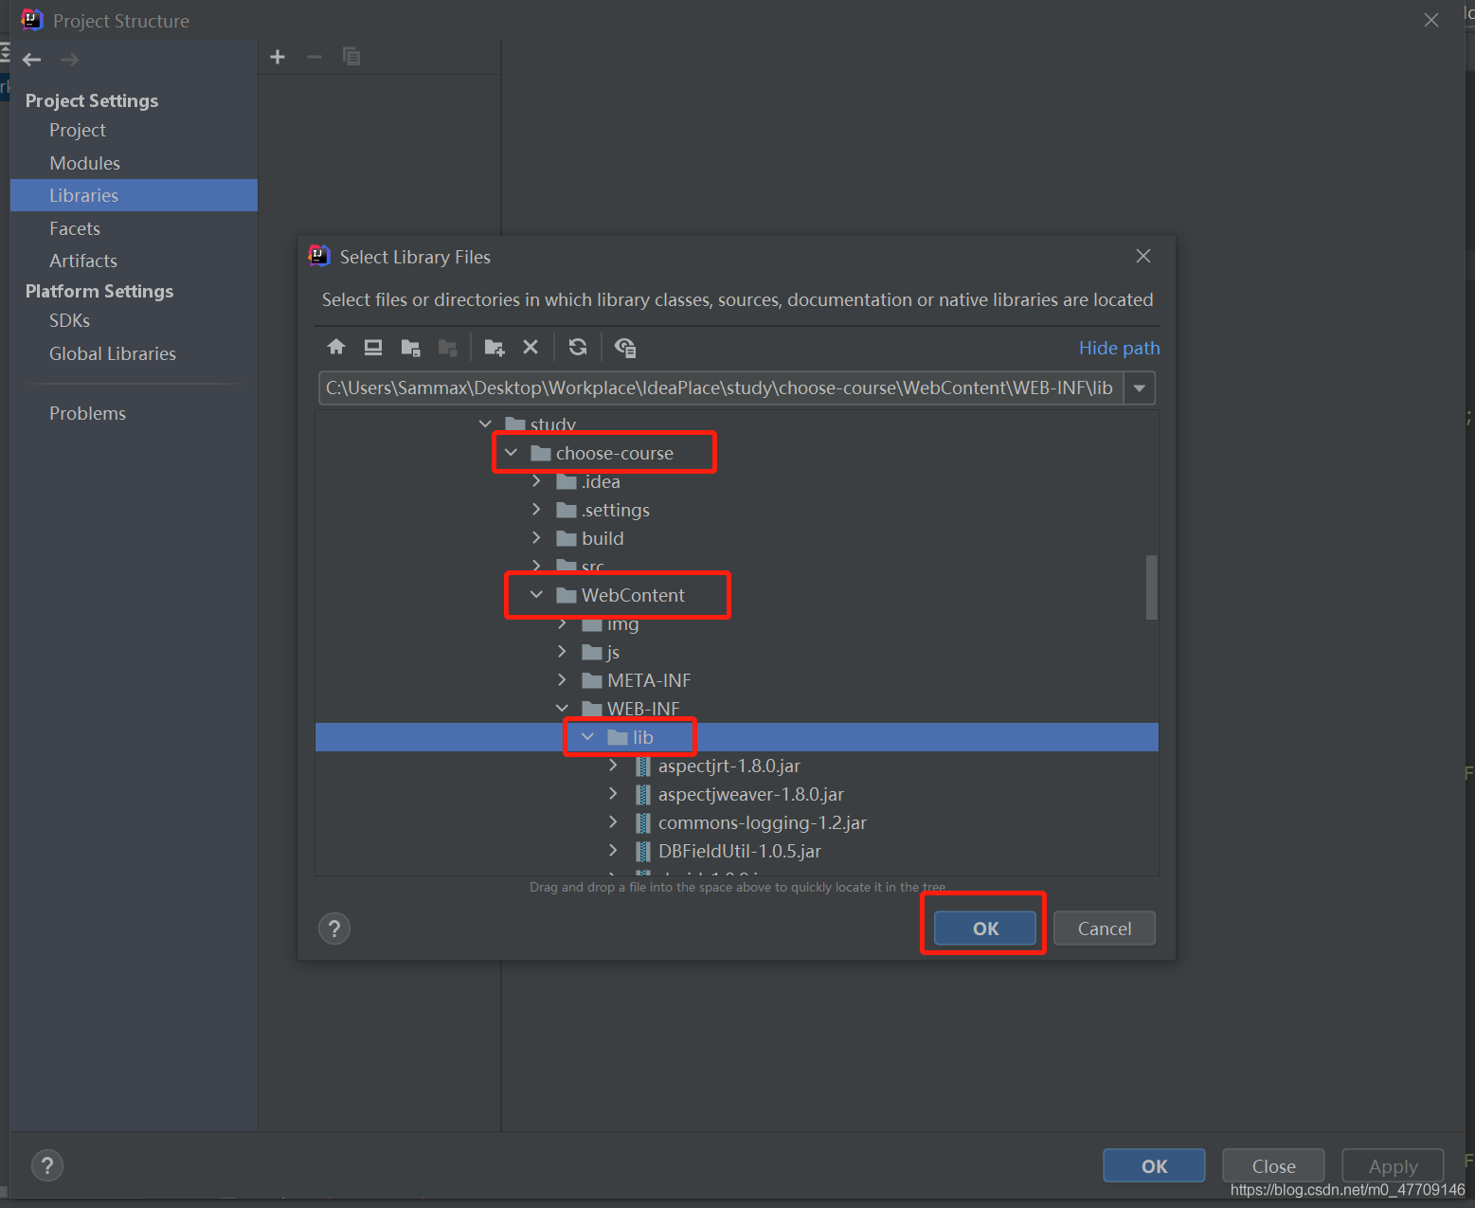Image resolution: width=1475 pixels, height=1208 pixels.
Task: Collapse the choose-course folder
Action: click(x=512, y=453)
